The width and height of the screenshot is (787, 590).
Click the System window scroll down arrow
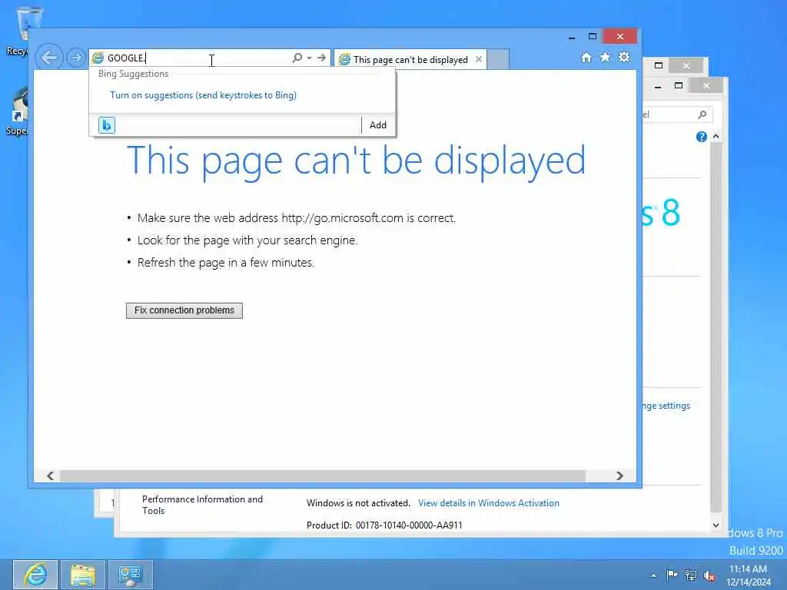click(716, 525)
